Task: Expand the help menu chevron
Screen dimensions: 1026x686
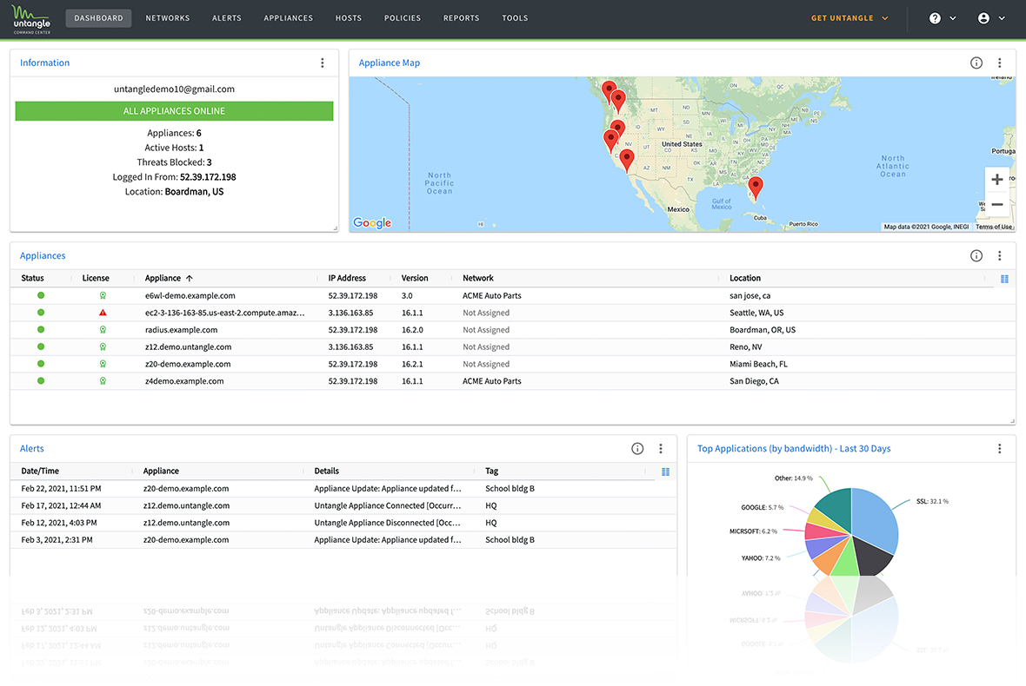Action: click(x=951, y=17)
